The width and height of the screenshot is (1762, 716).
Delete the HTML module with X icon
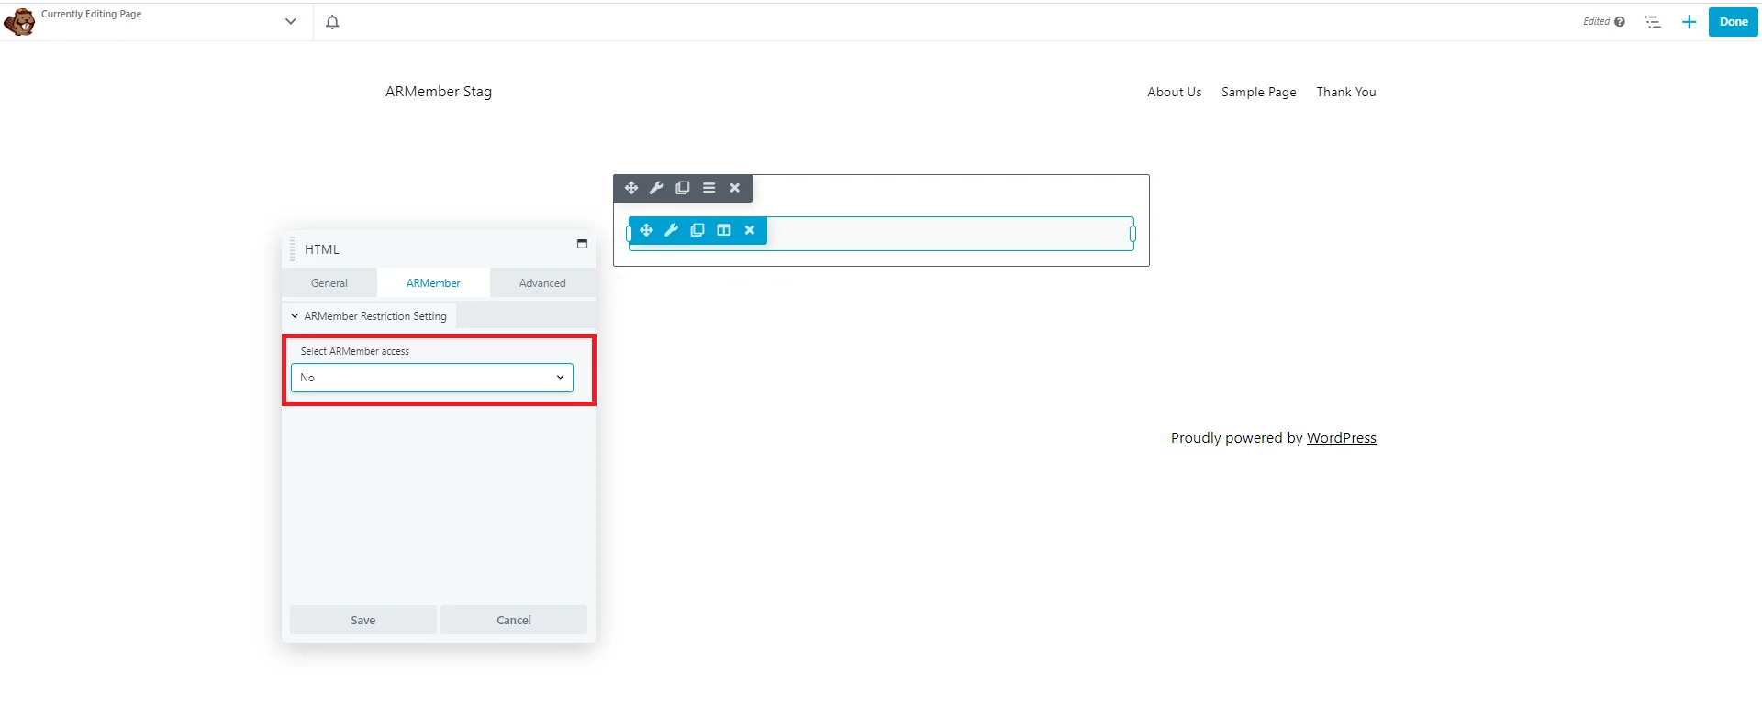pos(750,230)
